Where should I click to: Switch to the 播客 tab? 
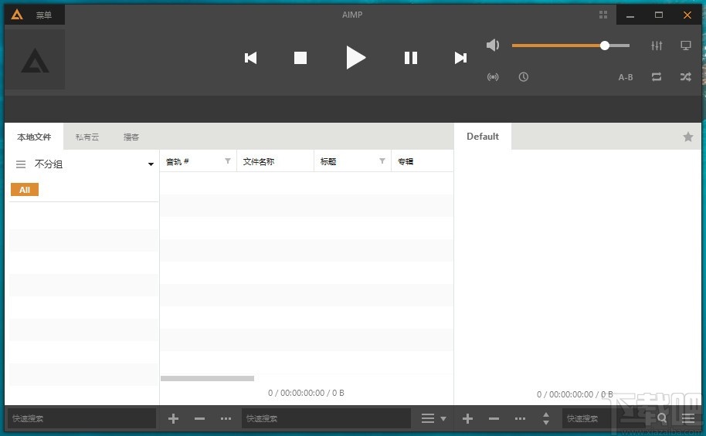tap(131, 137)
